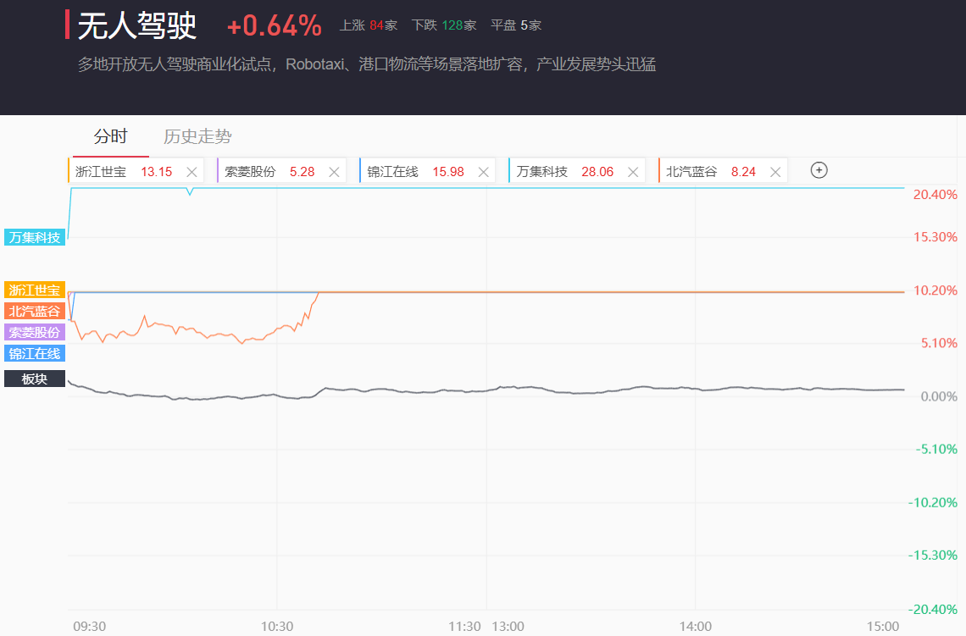Click the add stock plus icon
Screen dimensions: 966x636
(x=819, y=170)
